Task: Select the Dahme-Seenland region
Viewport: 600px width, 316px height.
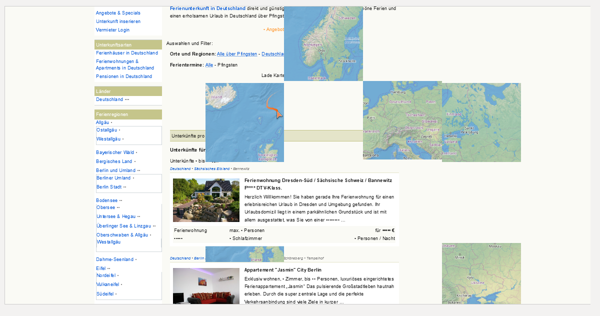Action: pos(114,259)
